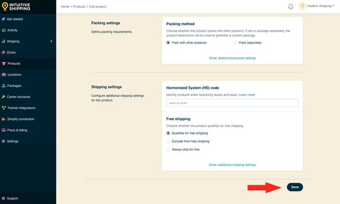The height and width of the screenshot is (204, 340).
Task: Show additional physical settings
Action: pos(232,58)
